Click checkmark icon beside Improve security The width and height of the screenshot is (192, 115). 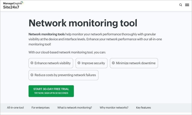click(x=79, y=63)
